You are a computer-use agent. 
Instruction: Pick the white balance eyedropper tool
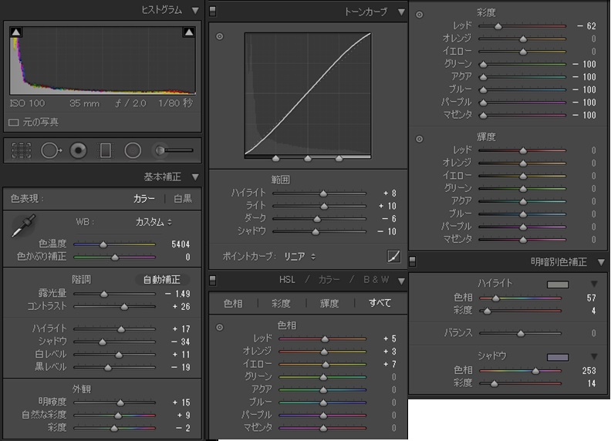(x=23, y=226)
